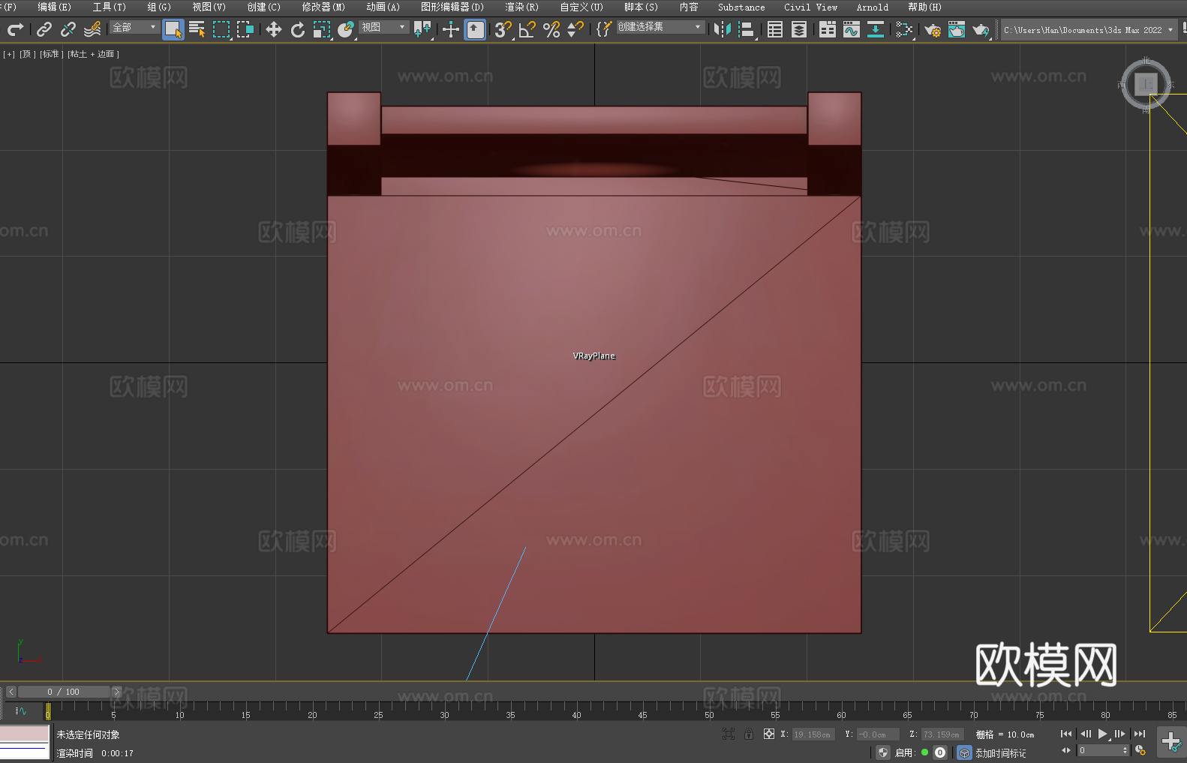Open the Scene Explorer icon
This screenshot has height=763, width=1187.
coord(775,29)
